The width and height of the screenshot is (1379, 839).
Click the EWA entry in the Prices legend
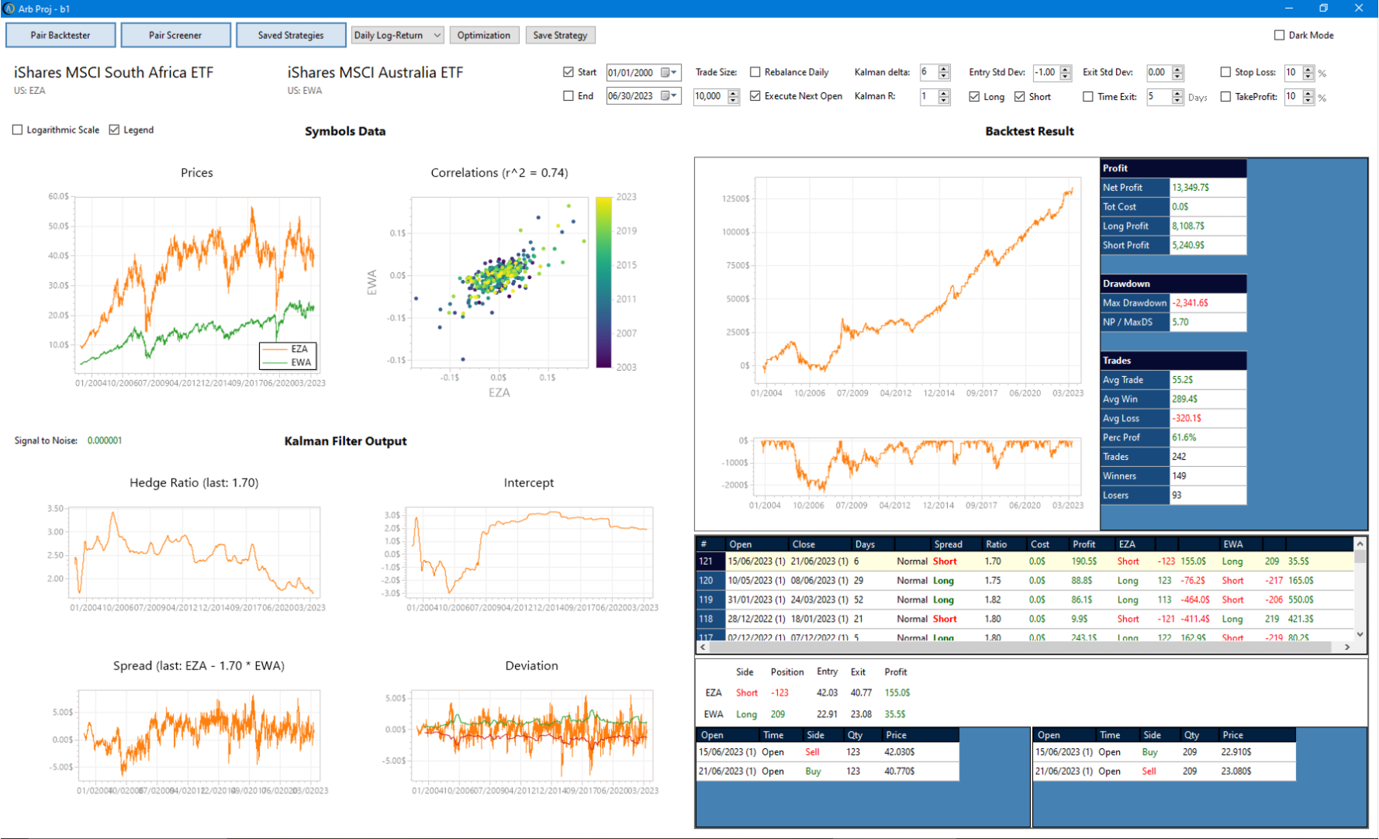[x=286, y=362]
